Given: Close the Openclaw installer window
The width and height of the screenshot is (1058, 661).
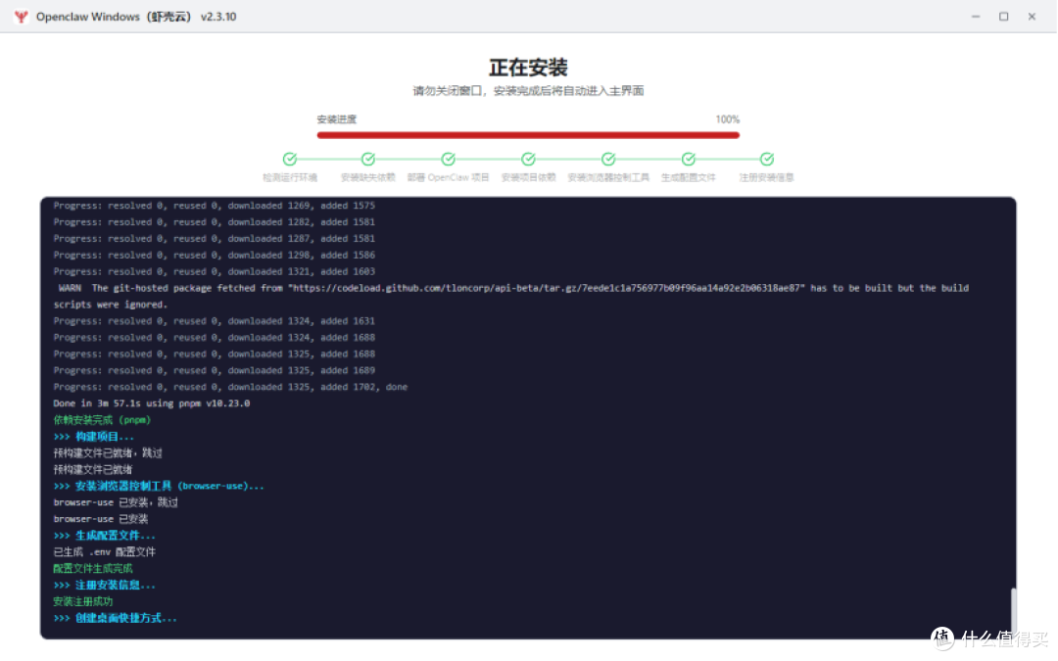Looking at the screenshot, I should click(x=1032, y=17).
